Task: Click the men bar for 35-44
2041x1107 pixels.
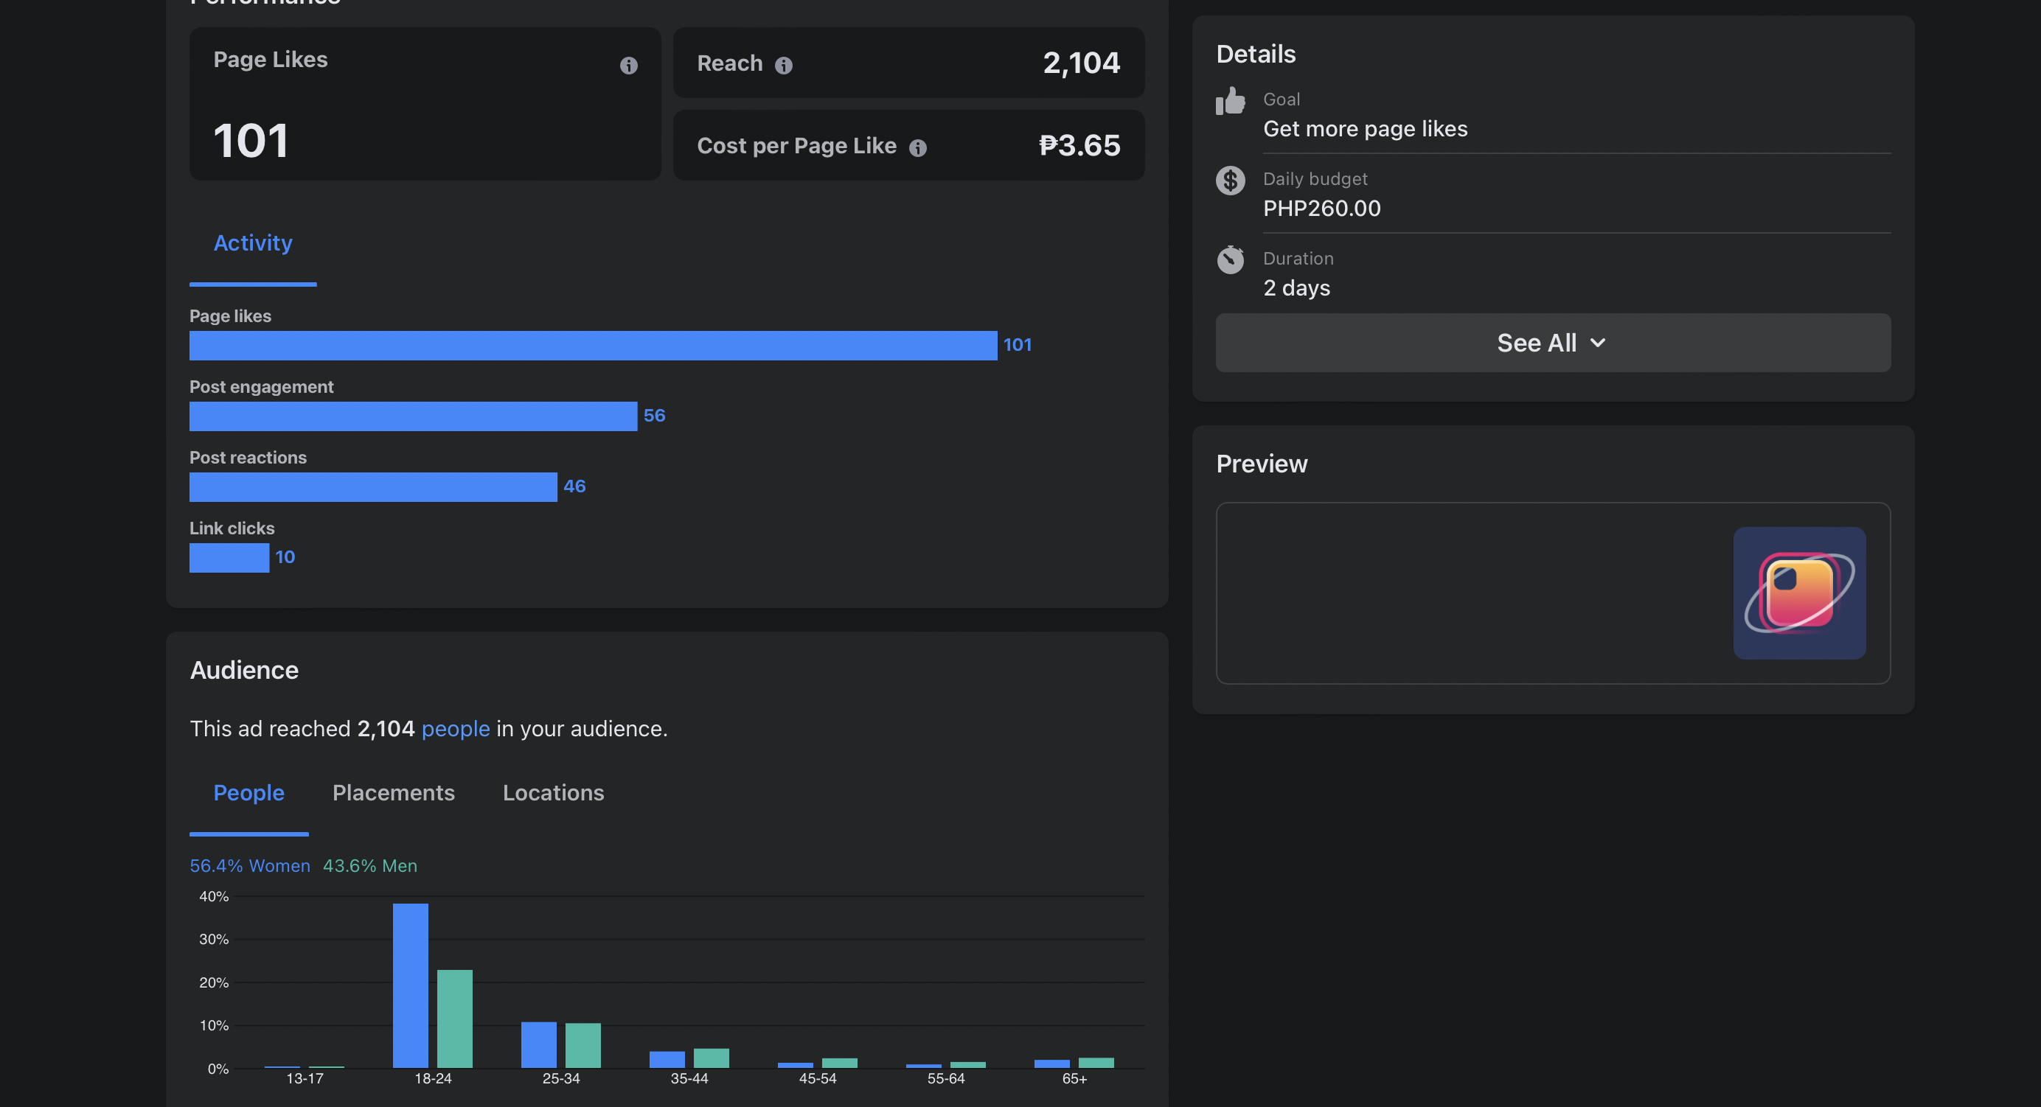Action: (x=712, y=1058)
